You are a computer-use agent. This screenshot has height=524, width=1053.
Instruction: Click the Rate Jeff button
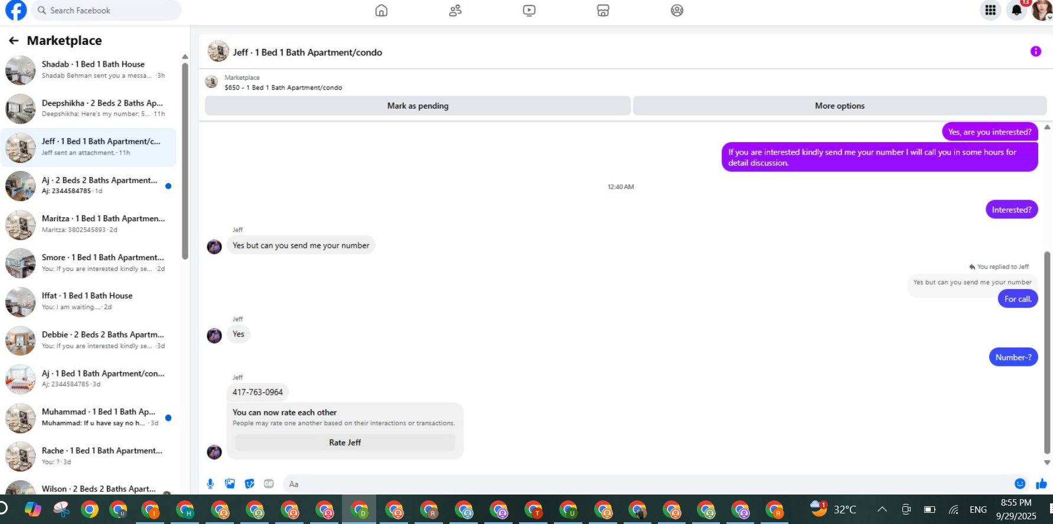[x=345, y=443]
